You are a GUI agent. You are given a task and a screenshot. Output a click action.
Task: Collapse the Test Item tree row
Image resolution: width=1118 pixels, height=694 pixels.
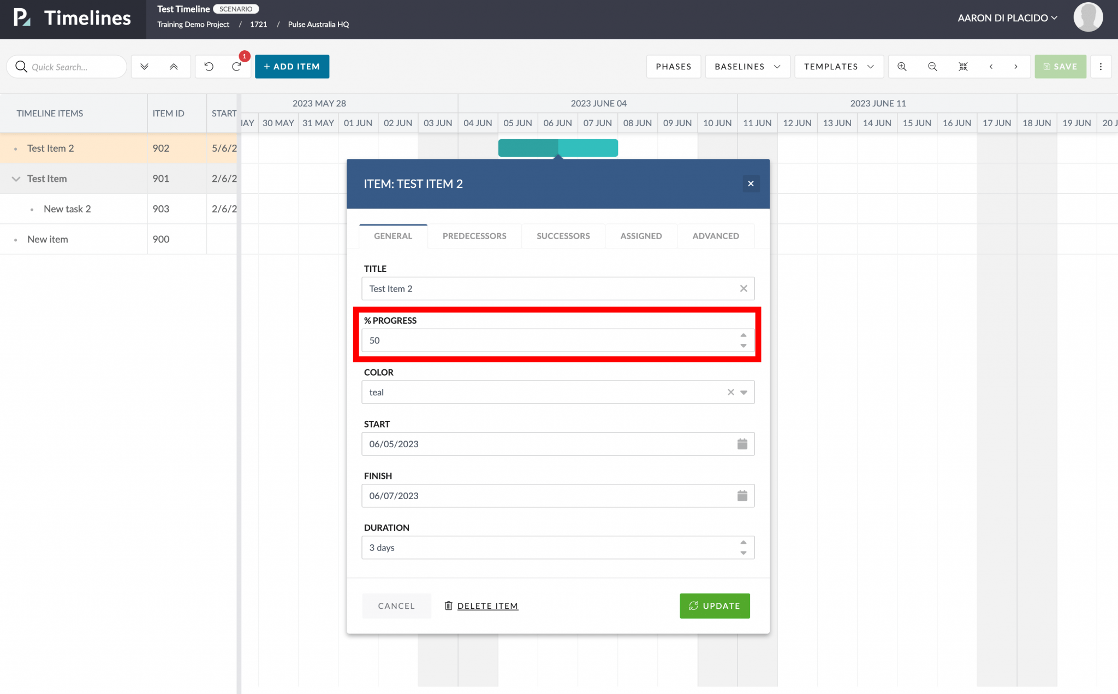15,178
